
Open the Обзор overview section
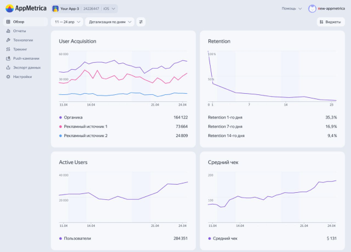click(19, 22)
